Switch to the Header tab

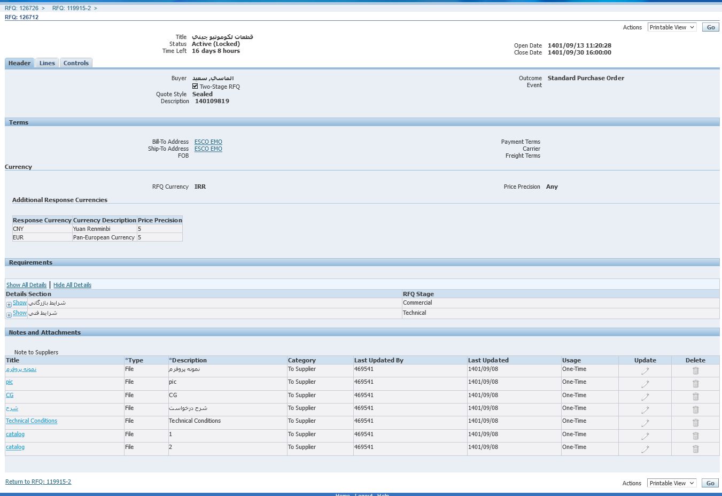(20, 63)
